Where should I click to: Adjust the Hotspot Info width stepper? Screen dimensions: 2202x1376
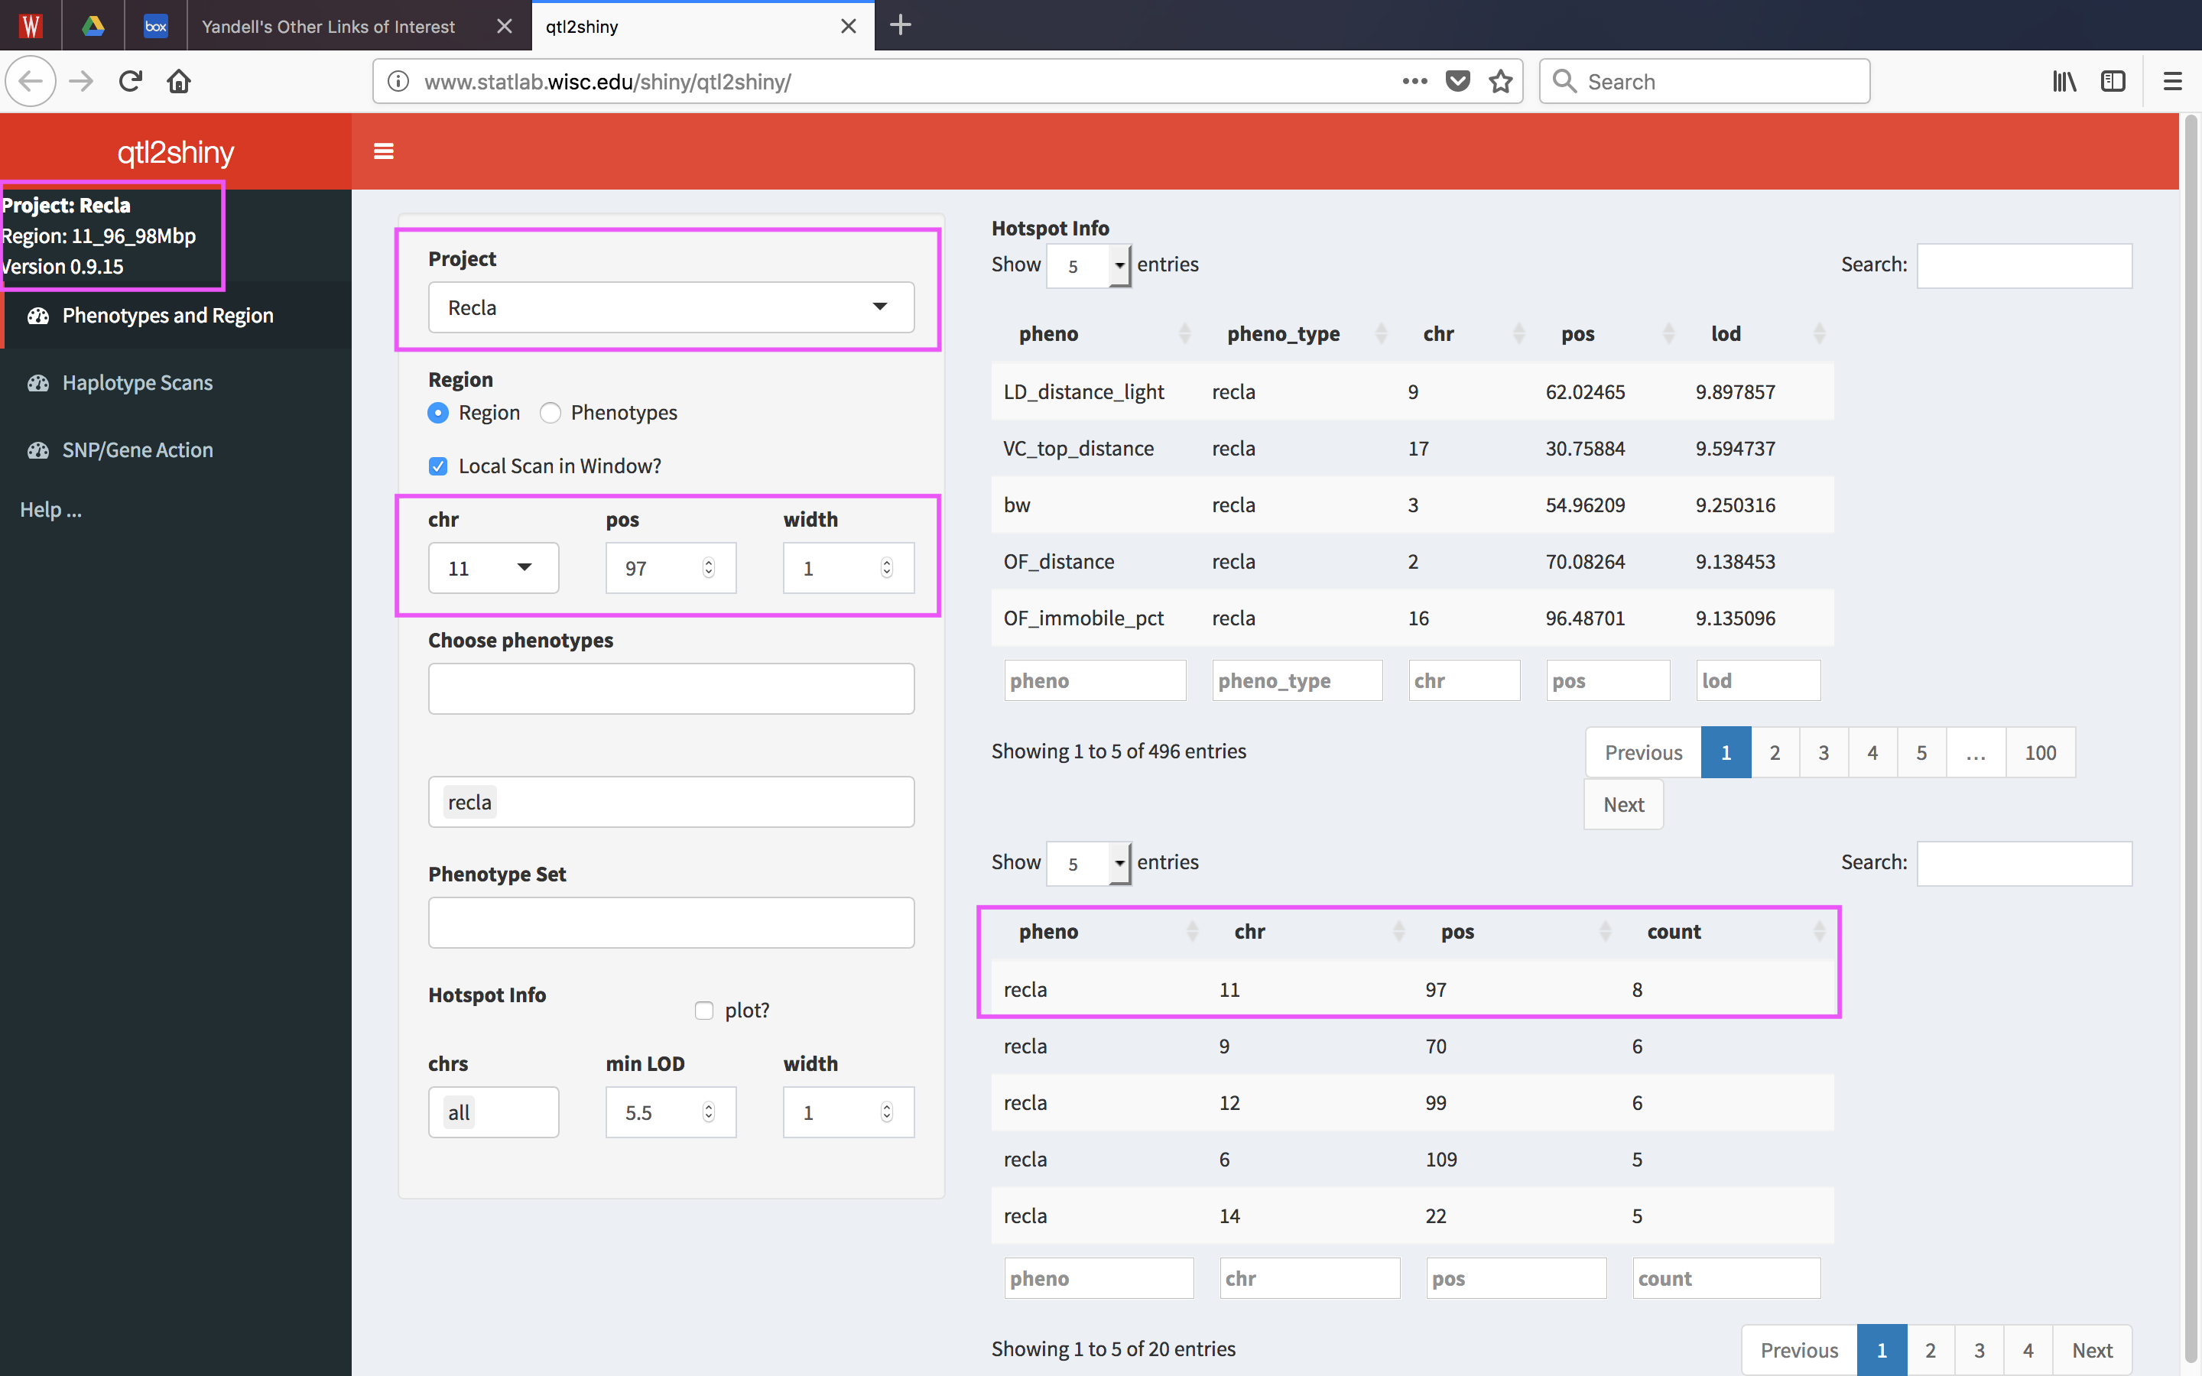[x=886, y=1112]
